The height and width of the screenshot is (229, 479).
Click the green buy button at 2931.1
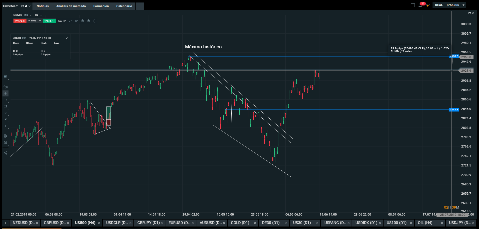(49, 21)
